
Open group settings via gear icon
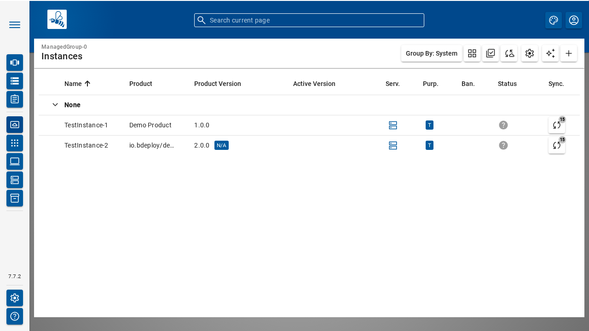click(529, 53)
